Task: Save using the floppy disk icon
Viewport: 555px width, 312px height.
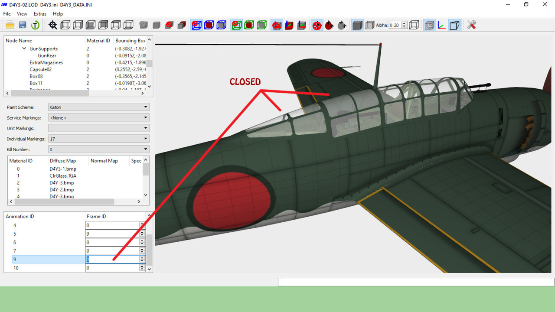Action: click(23, 25)
